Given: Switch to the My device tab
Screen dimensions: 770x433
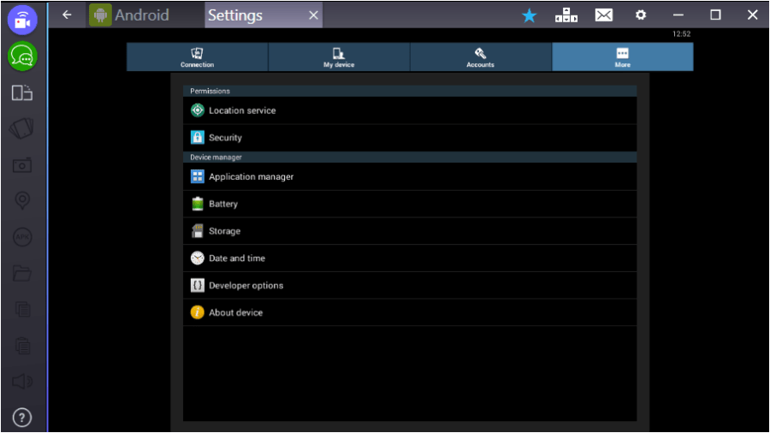Looking at the screenshot, I should click(x=339, y=57).
